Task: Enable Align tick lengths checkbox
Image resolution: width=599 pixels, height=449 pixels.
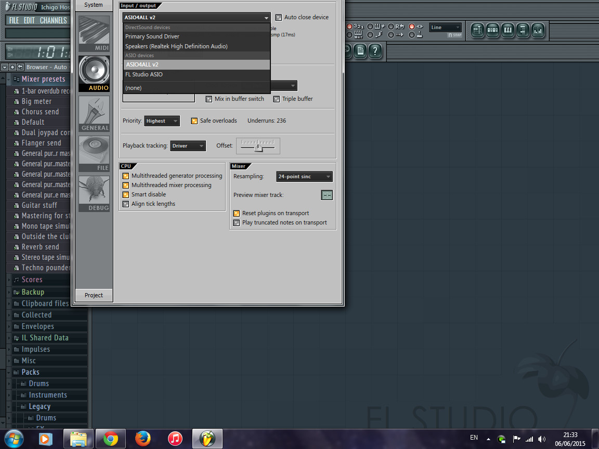Action: pyautogui.click(x=126, y=204)
